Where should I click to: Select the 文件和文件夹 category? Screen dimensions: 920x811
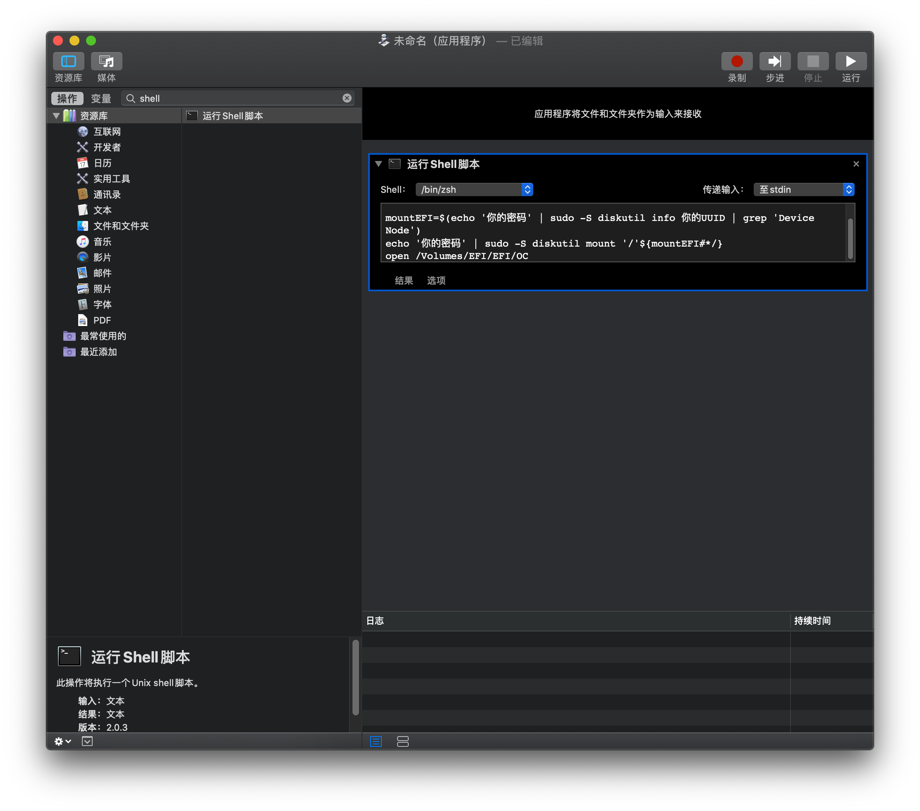tap(121, 226)
